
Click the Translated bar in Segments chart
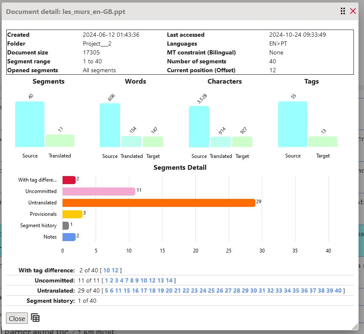(60, 141)
